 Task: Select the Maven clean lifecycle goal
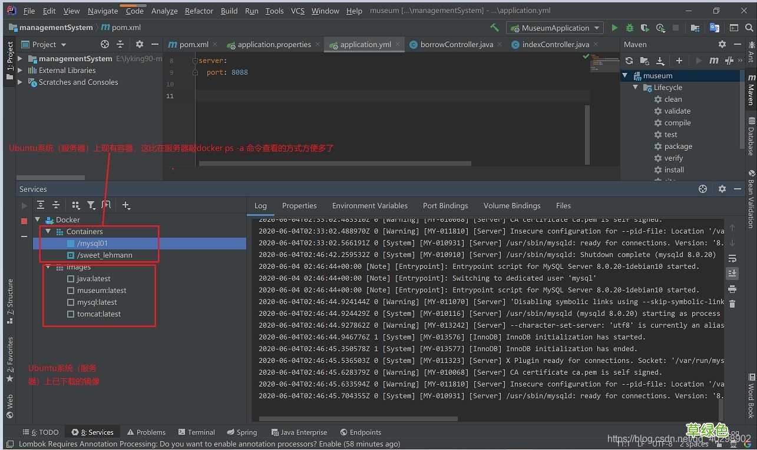click(x=673, y=99)
